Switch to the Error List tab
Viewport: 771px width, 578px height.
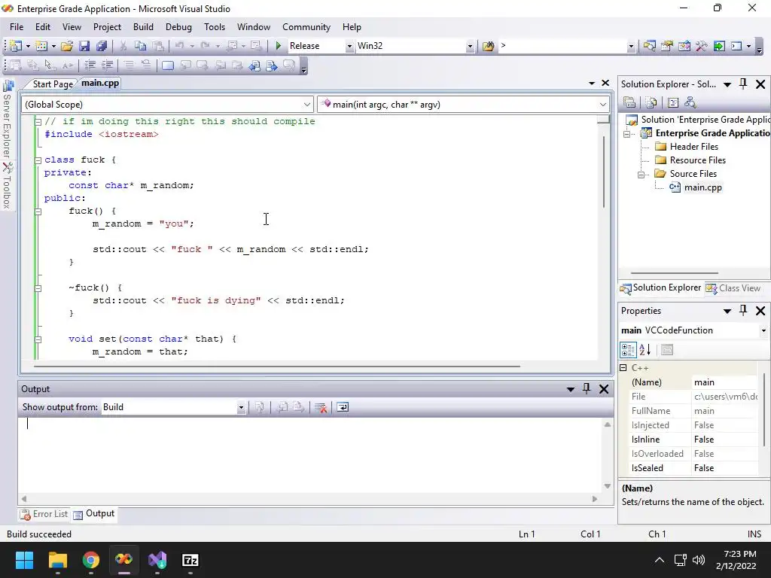[x=44, y=514]
